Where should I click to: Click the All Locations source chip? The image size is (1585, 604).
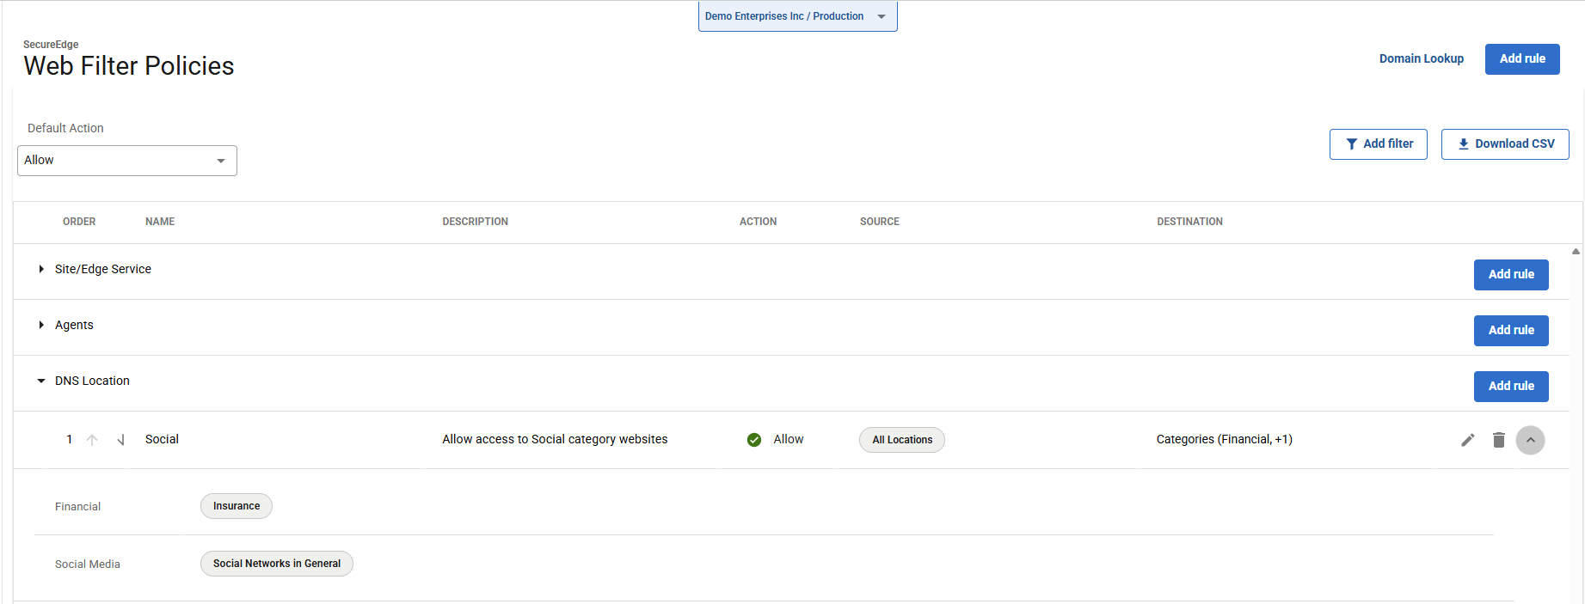pyautogui.click(x=901, y=440)
